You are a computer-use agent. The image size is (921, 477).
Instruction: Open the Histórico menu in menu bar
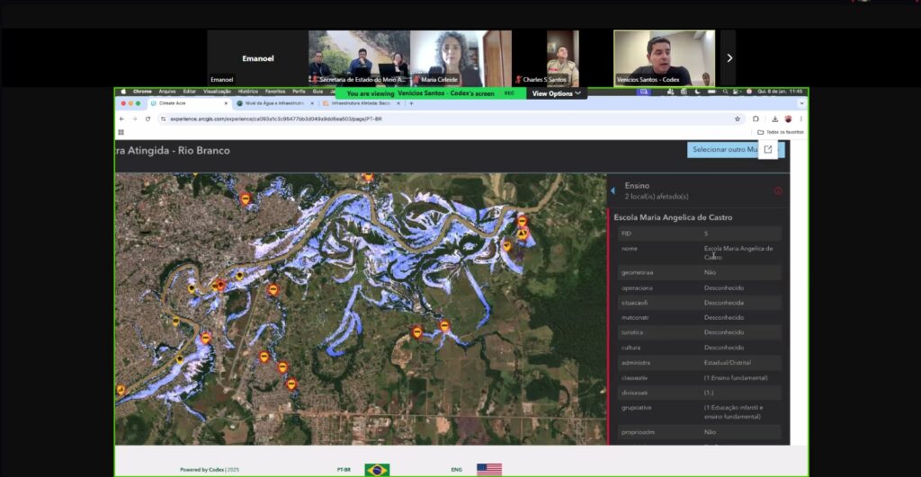[247, 92]
